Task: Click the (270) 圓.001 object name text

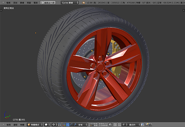Action: point(19,120)
